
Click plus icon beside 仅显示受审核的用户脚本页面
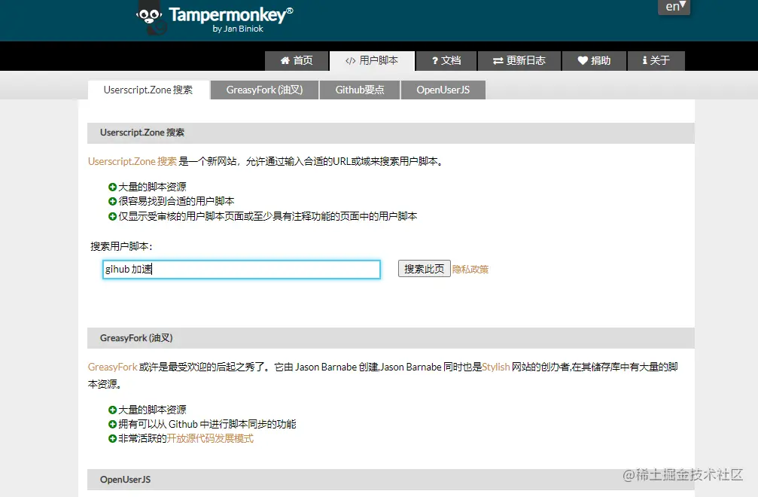[112, 216]
